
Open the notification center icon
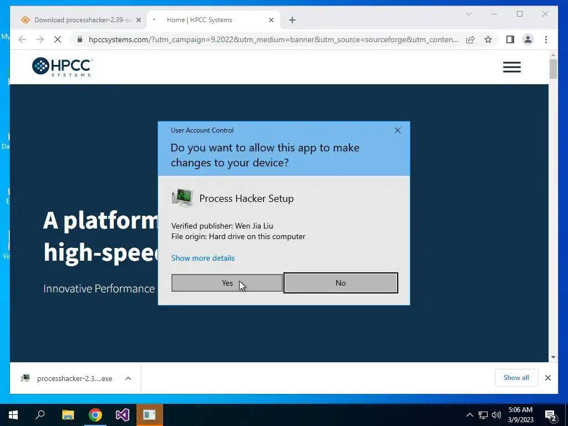(550, 415)
